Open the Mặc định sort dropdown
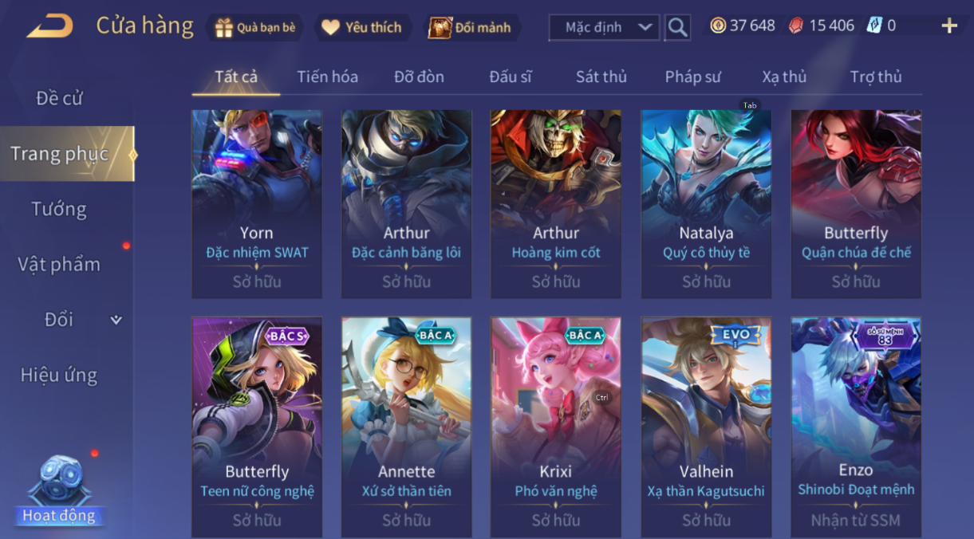The image size is (974, 539). 605,27
